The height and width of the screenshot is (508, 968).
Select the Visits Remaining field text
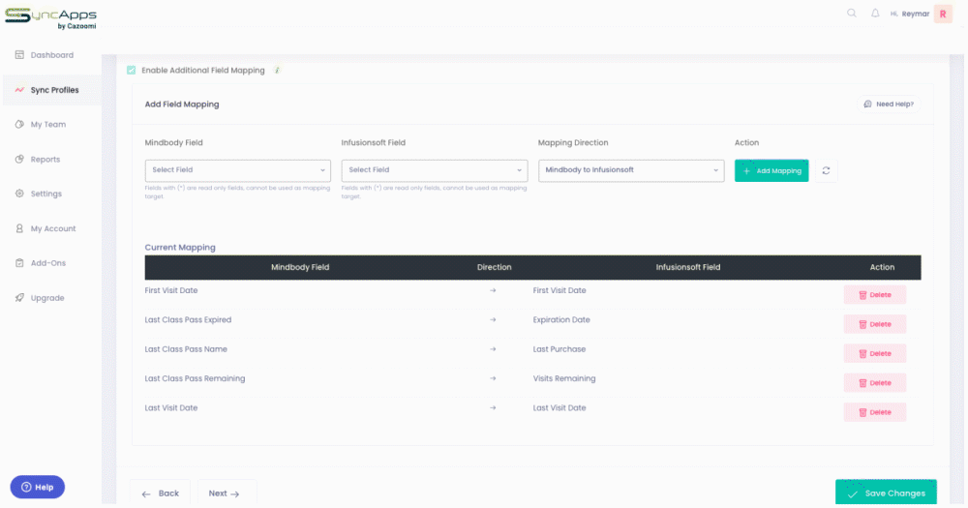[x=564, y=378]
